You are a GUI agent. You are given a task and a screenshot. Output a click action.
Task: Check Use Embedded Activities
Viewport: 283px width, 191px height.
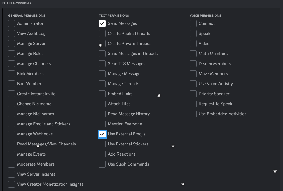193,114
